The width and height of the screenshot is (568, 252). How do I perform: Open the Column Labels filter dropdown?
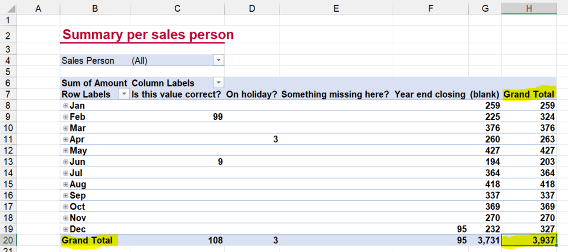click(219, 83)
